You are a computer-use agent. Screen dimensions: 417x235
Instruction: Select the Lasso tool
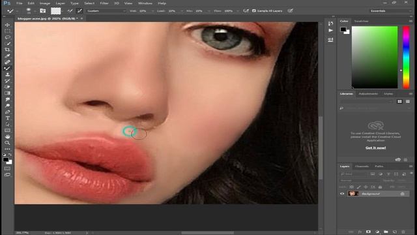[7, 37]
